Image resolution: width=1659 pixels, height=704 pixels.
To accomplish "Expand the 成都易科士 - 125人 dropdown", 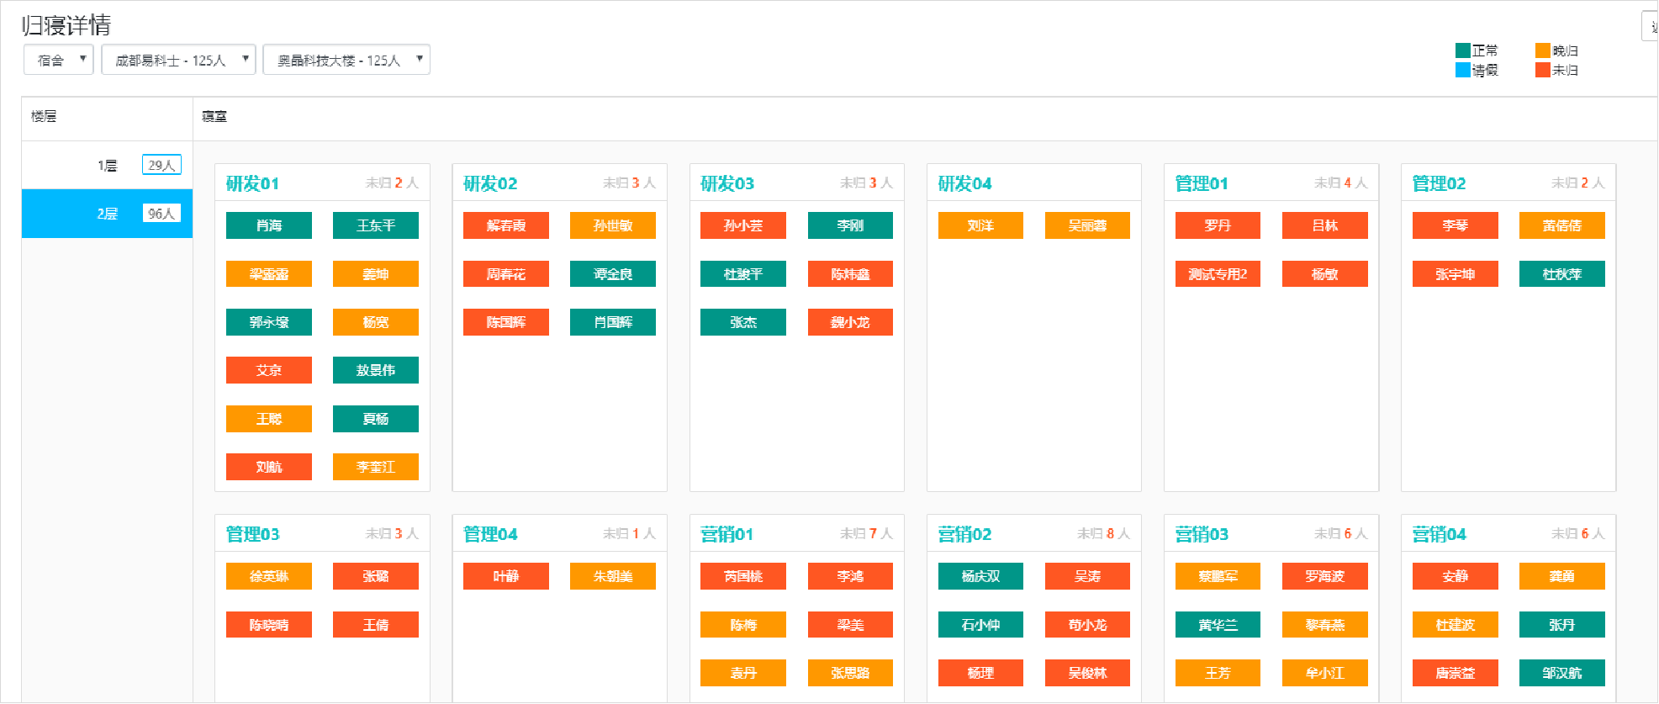I will [178, 60].
